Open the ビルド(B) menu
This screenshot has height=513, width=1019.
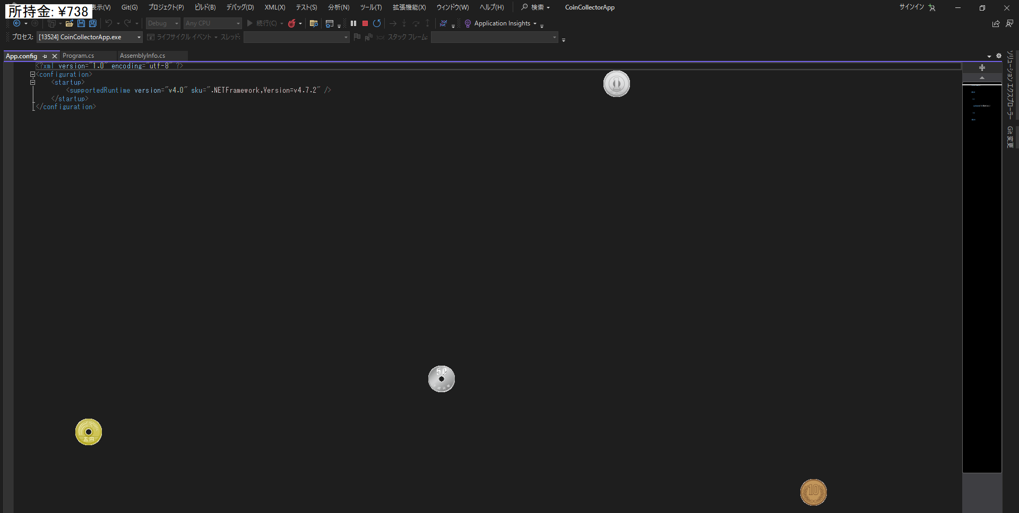pyautogui.click(x=205, y=7)
